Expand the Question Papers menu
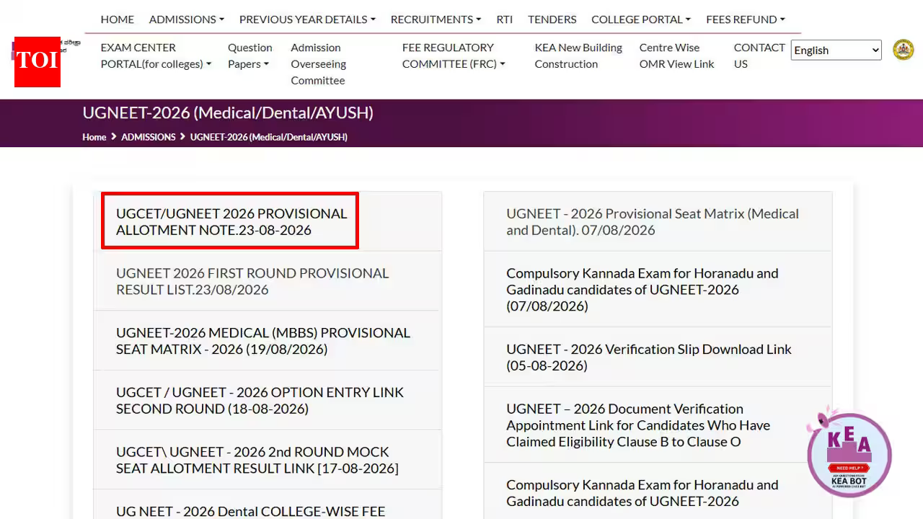The height and width of the screenshot is (519, 923). coord(250,56)
